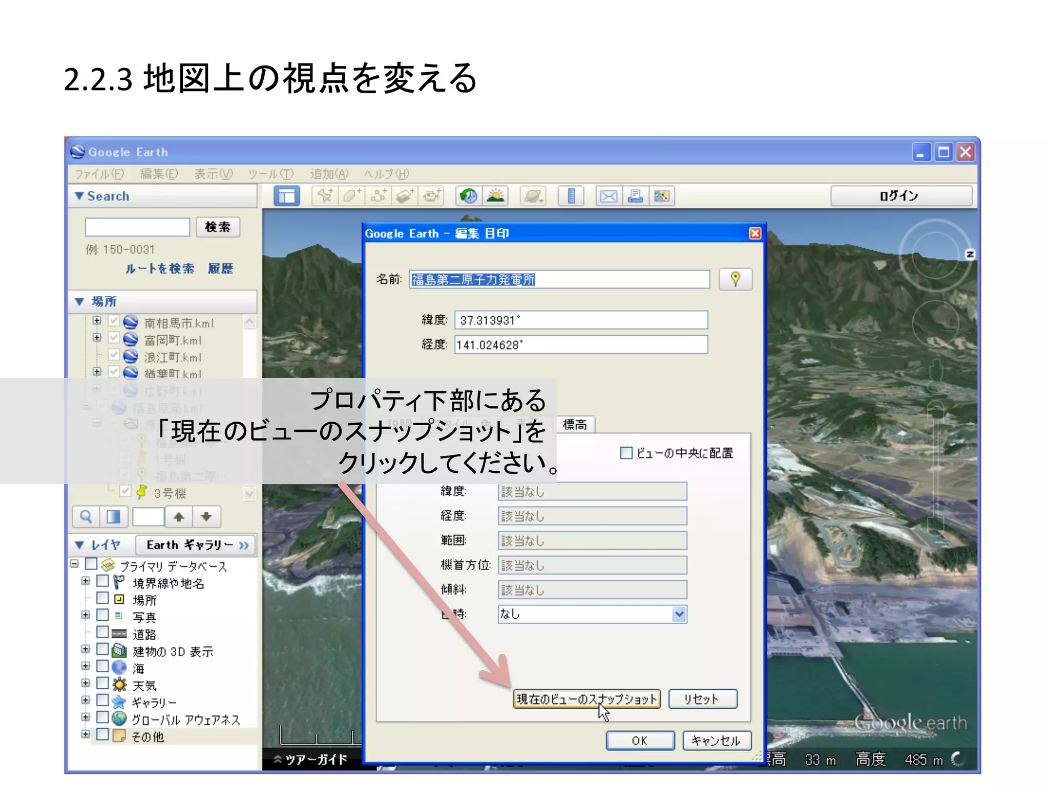Open the ツール(T) menu
Screen dimensions: 1049x786
(x=271, y=174)
